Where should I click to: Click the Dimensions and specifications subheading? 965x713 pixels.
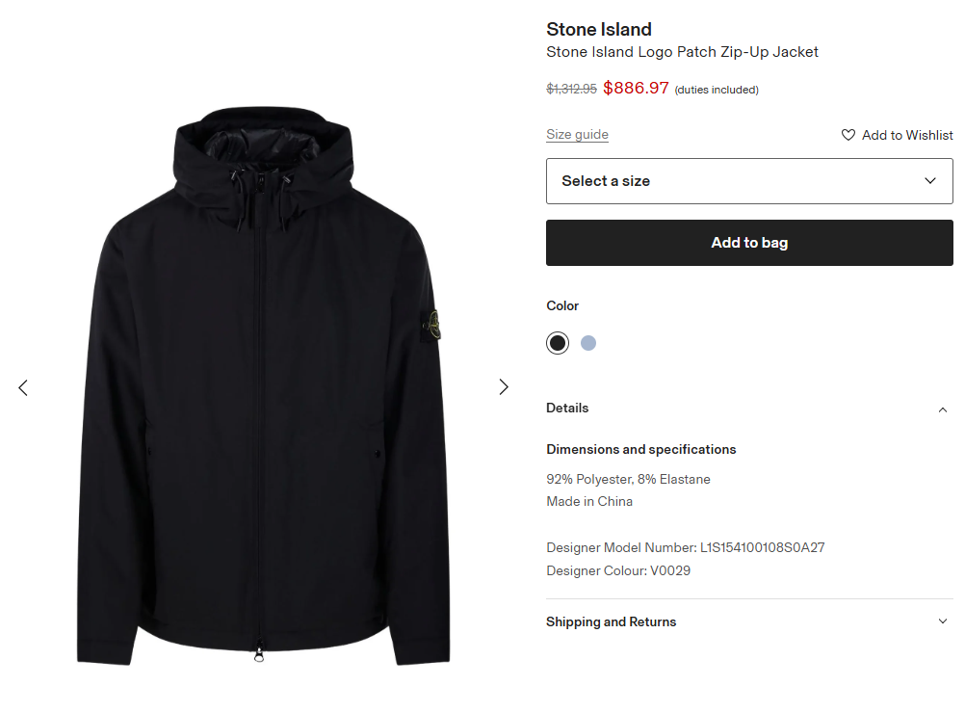(640, 450)
